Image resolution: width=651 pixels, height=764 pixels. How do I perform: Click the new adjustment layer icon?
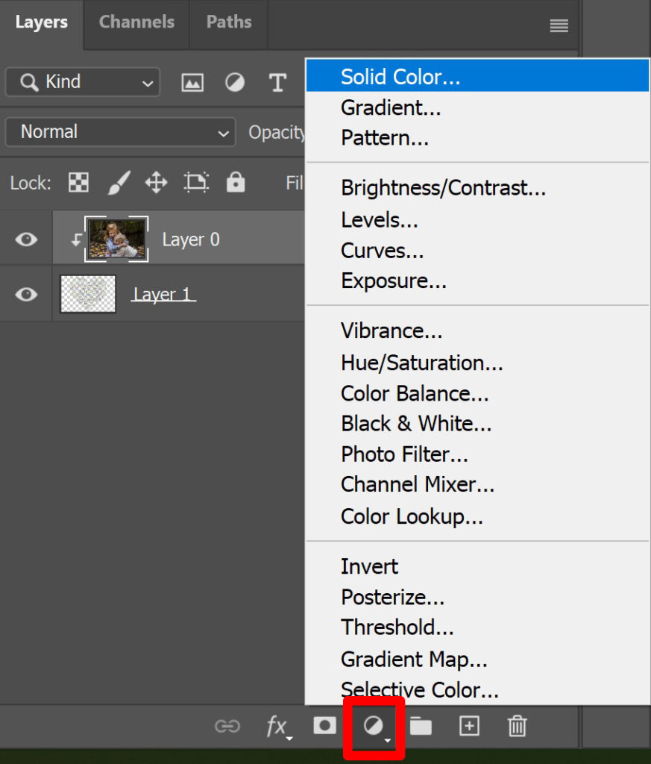pos(374,727)
